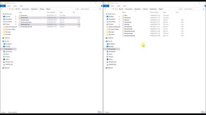The height and width of the screenshot is (115, 206).
Task: Open the View ribbon tab in ModLoader Players window
Action: point(125,6)
